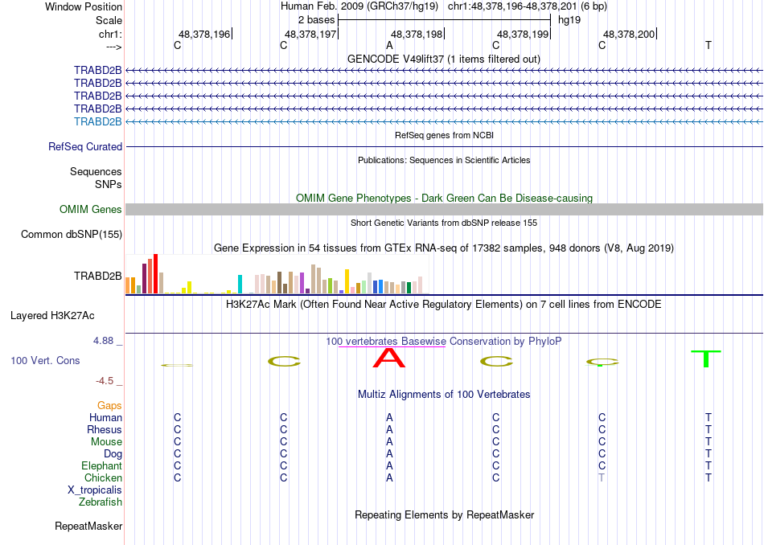Open the GTEx Gene Expression track title

[444, 248]
